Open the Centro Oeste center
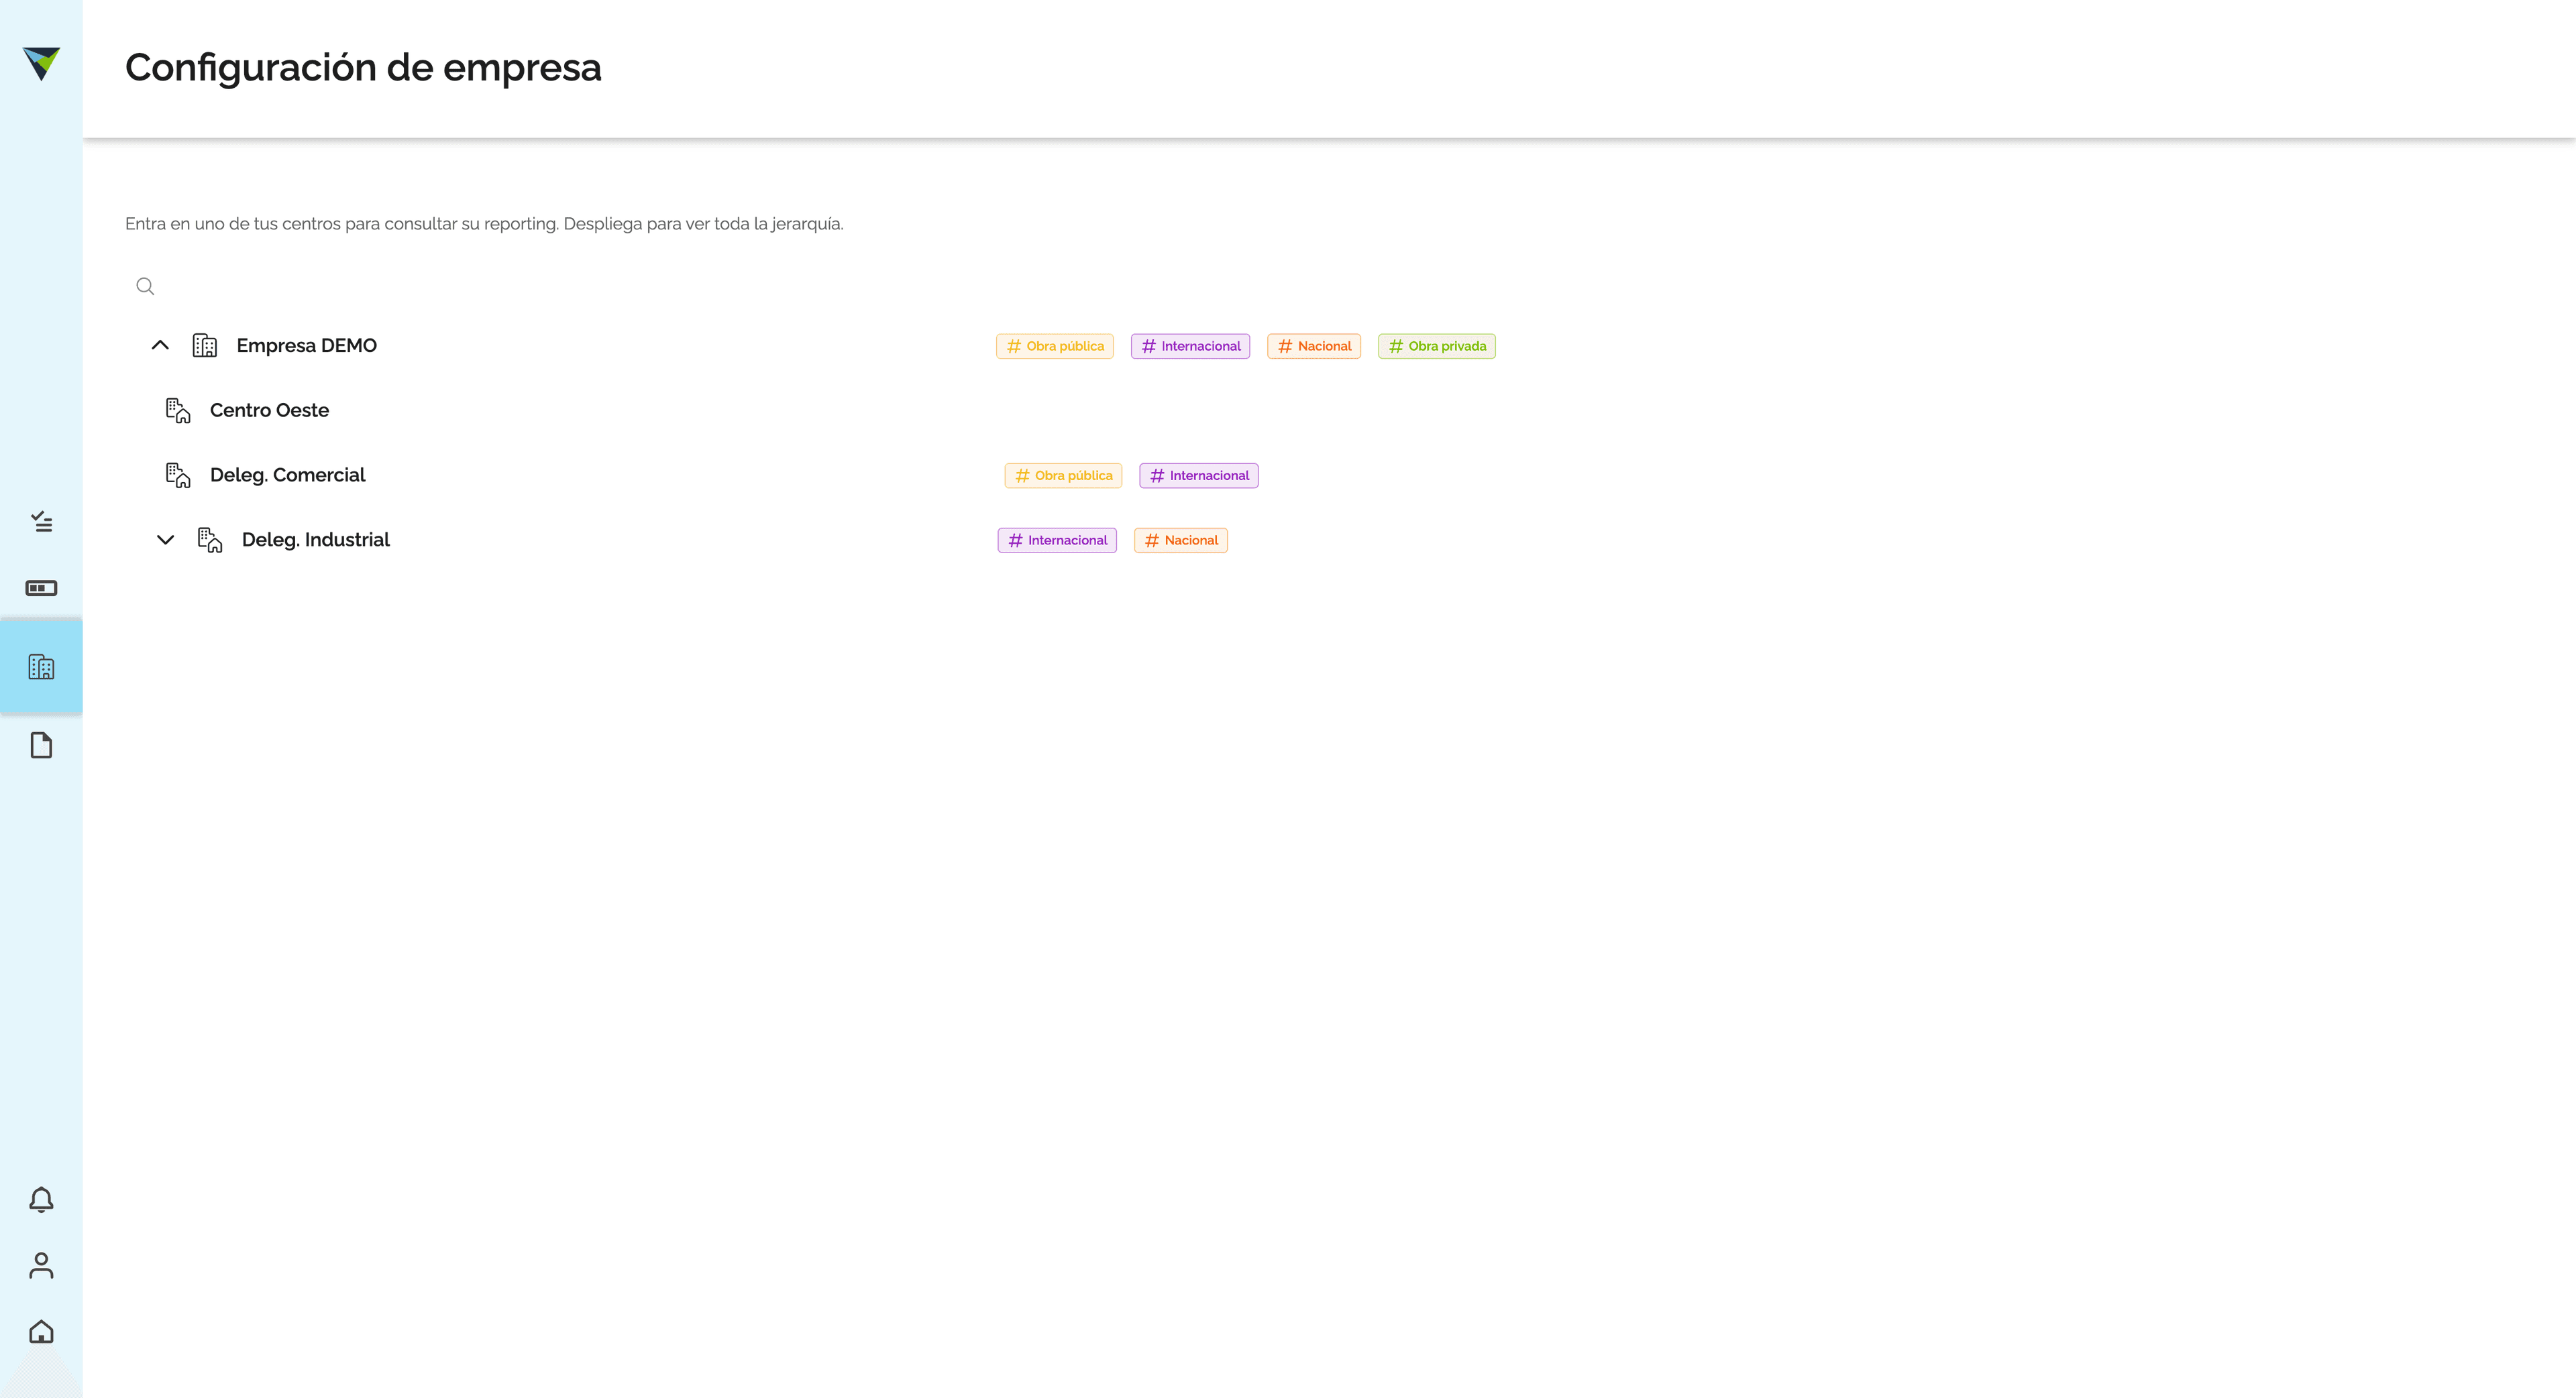 [x=269, y=411]
